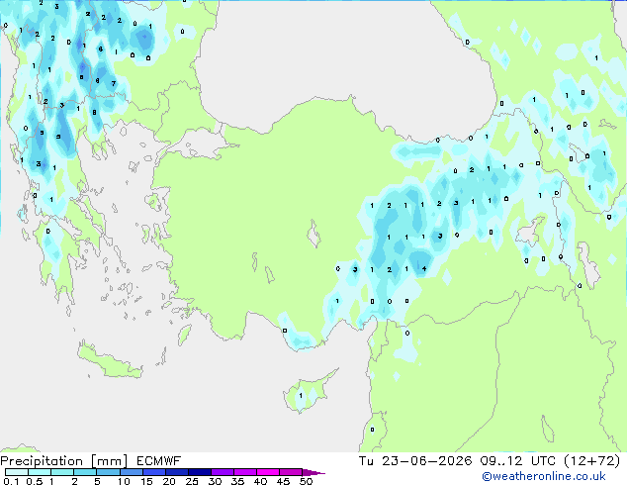Click the '35' legend label
Image resolution: width=627 pixels, height=485 pixels.
coord(237,481)
